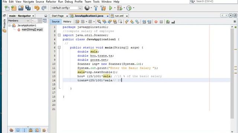
Task: Click Find Selection magnifier icon
Action: 99,22
